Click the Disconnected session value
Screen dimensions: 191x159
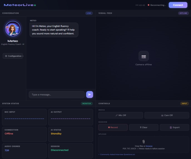[59, 150]
